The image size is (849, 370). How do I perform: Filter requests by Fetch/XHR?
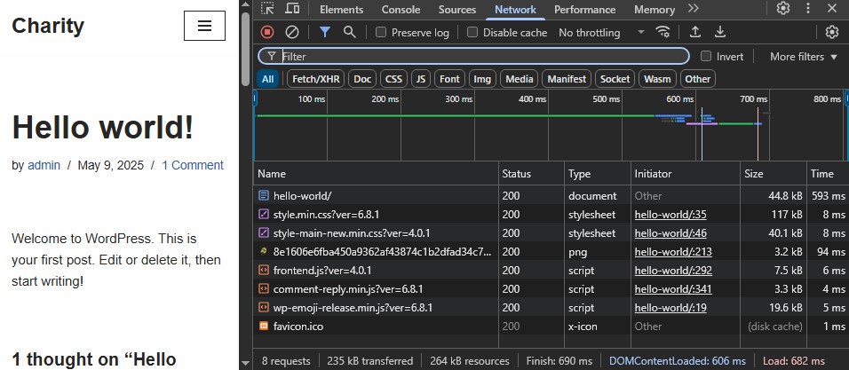click(x=316, y=79)
